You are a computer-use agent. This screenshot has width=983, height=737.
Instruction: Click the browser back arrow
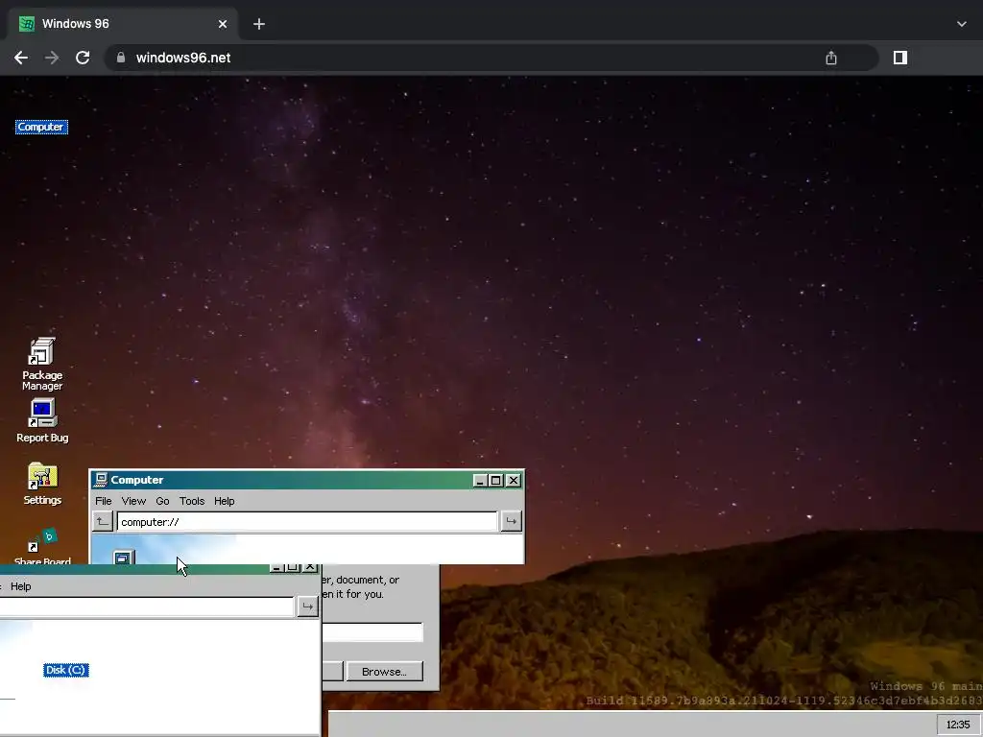(x=21, y=58)
